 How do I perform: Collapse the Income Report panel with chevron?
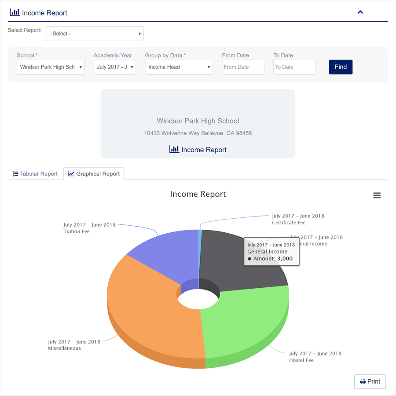(x=360, y=12)
